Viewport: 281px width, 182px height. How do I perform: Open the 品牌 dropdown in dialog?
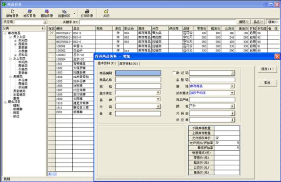pos(158,99)
